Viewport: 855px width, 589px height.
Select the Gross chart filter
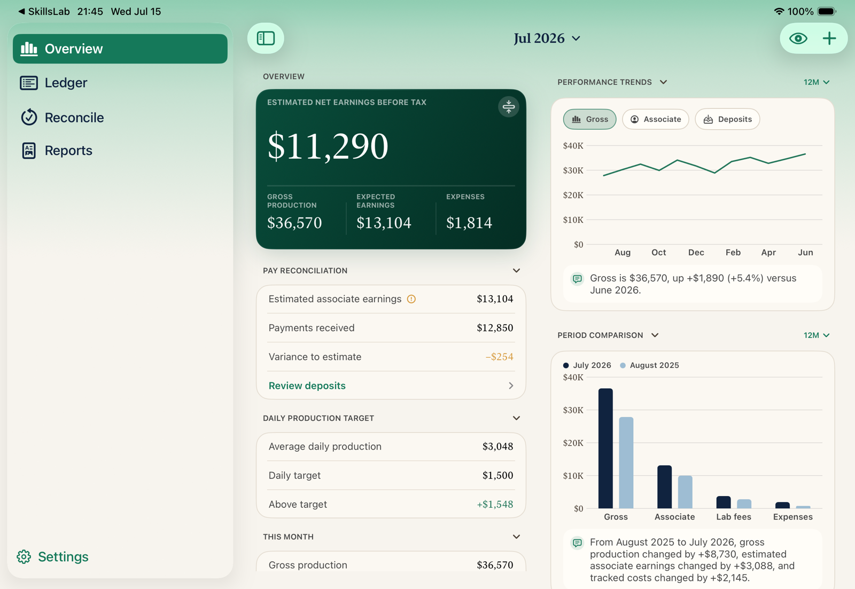[x=589, y=119]
